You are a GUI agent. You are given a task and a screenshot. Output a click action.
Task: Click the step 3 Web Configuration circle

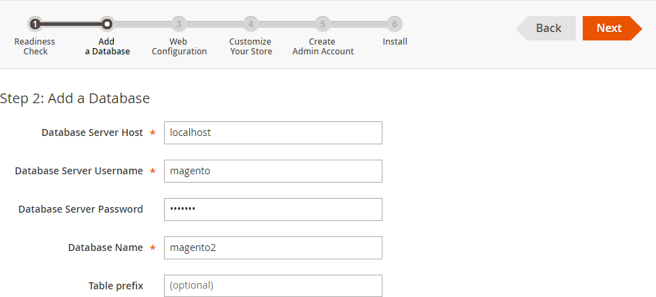[179, 24]
